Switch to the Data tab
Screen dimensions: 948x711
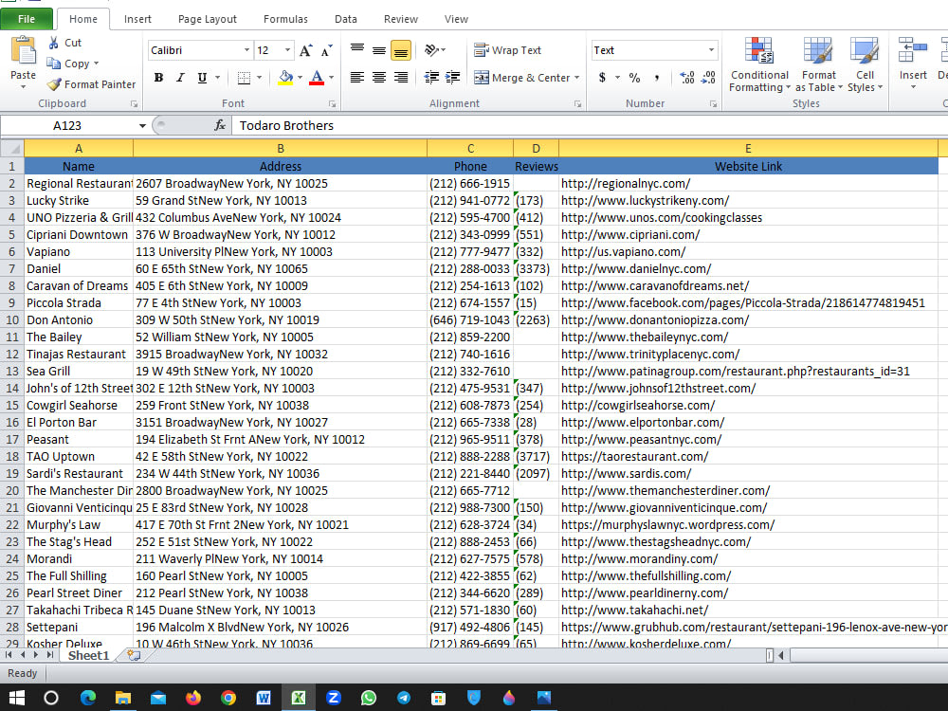coord(346,19)
